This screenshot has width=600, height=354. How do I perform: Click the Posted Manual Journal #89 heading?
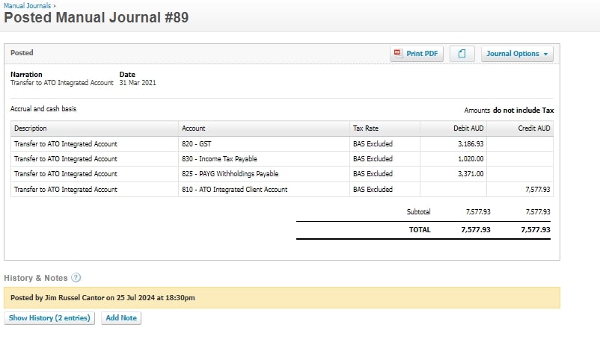click(x=96, y=18)
